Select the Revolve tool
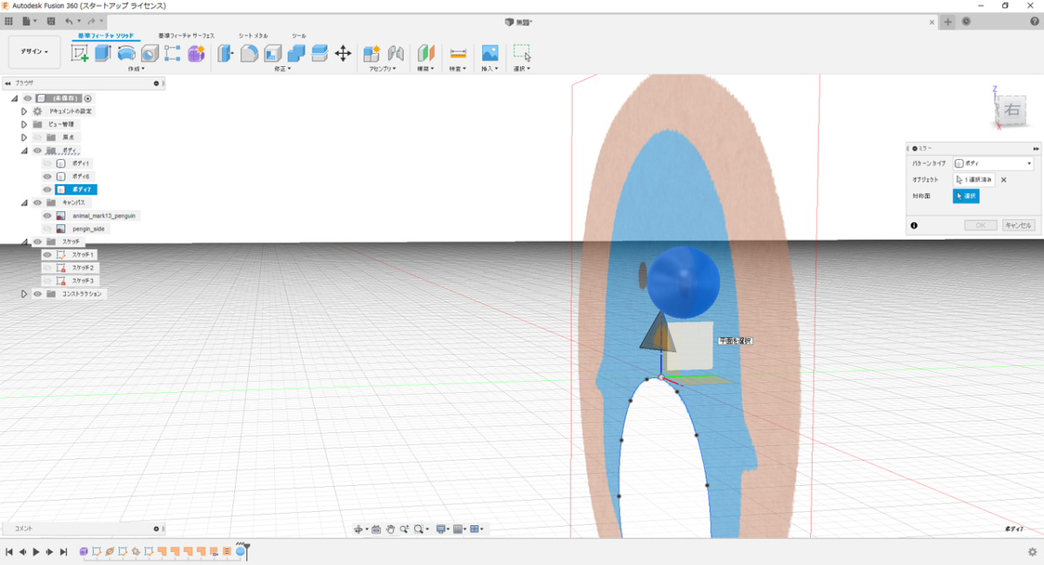Viewport: 1044px width, 565px height. click(126, 53)
